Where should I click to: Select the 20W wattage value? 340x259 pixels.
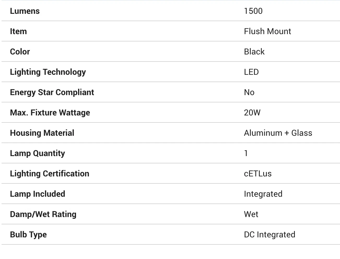[x=252, y=113]
